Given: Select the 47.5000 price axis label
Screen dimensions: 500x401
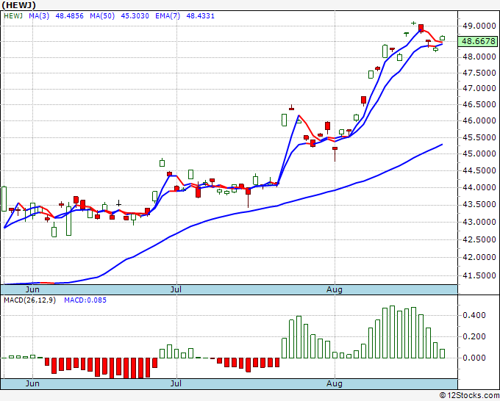Looking at the screenshot, I should click(479, 73).
